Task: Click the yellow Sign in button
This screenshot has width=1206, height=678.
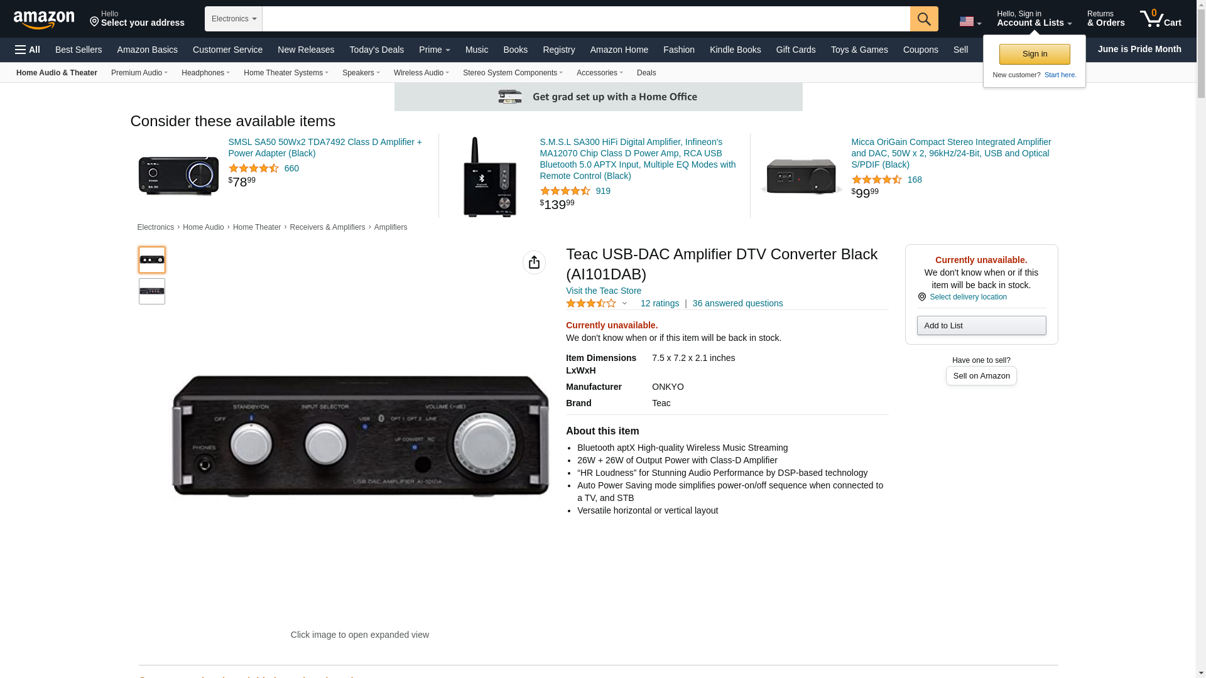Action: tap(1035, 54)
